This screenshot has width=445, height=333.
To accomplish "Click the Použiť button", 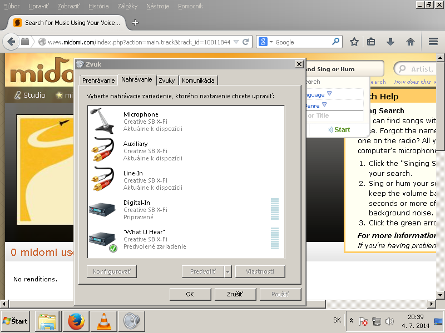I will pos(280,294).
